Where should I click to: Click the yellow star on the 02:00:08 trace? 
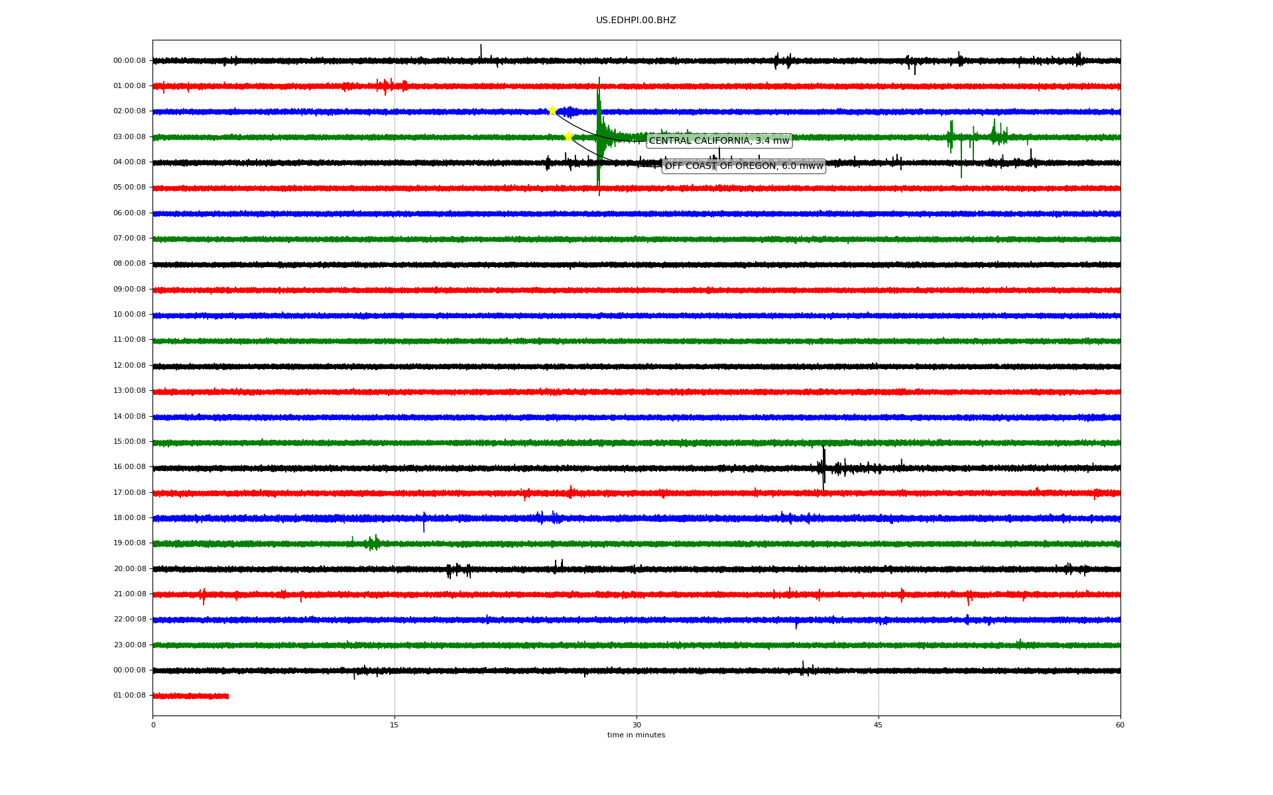[x=552, y=111]
